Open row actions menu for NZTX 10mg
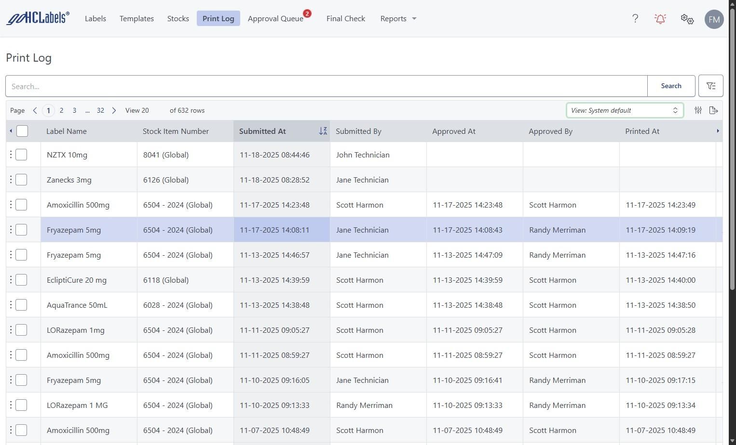The image size is (736, 445). 11,155
